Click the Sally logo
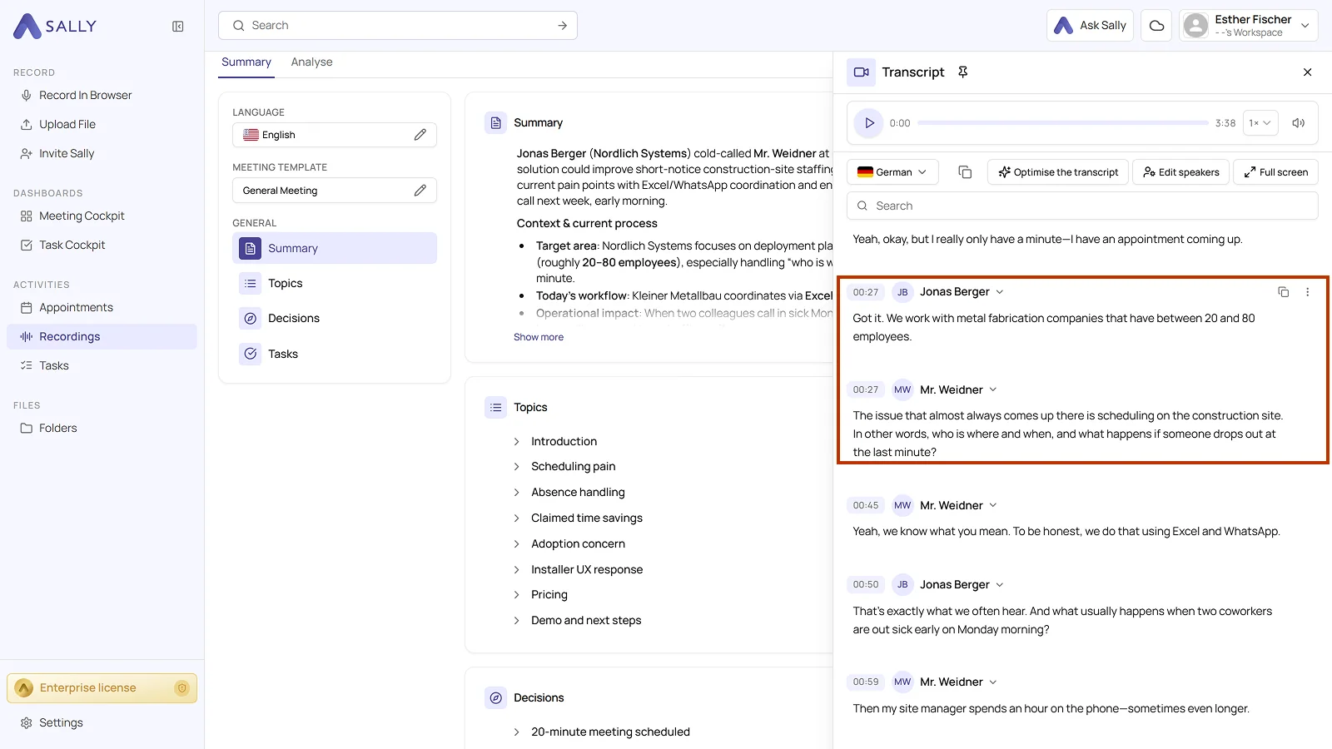1332x749 pixels. click(x=55, y=26)
